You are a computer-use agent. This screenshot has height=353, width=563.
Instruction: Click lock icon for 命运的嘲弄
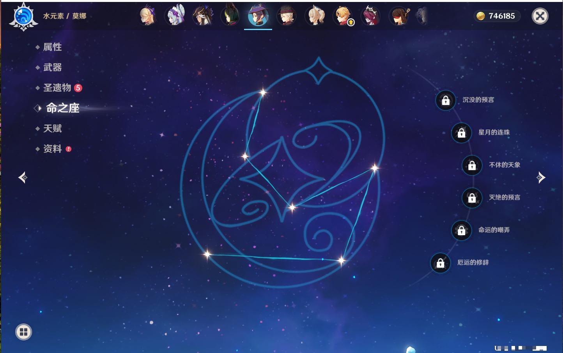(462, 231)
